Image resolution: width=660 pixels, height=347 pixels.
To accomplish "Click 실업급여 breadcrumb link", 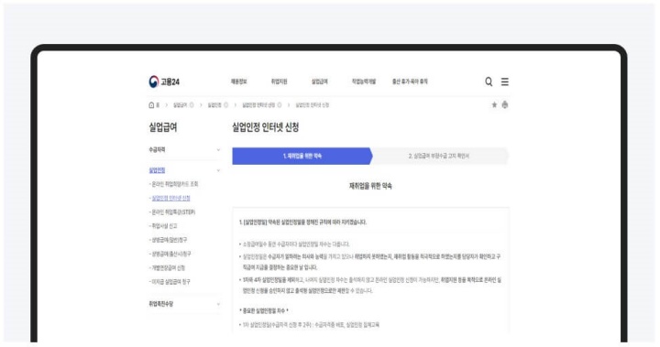I will point(180,105).
